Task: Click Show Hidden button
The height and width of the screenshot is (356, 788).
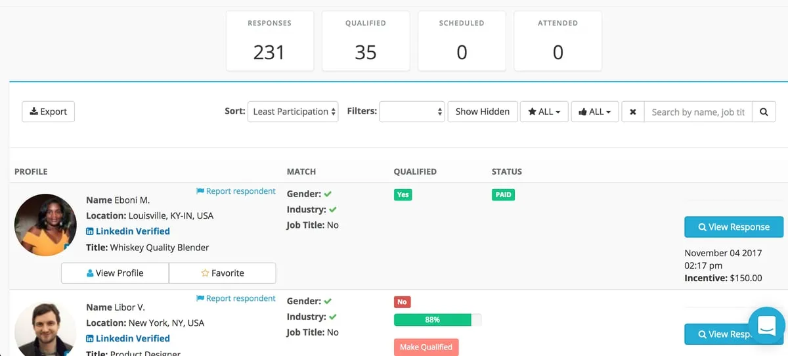Action: (483, 112)
